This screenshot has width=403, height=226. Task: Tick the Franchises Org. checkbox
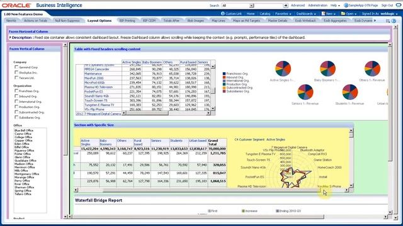coord(16,91)
